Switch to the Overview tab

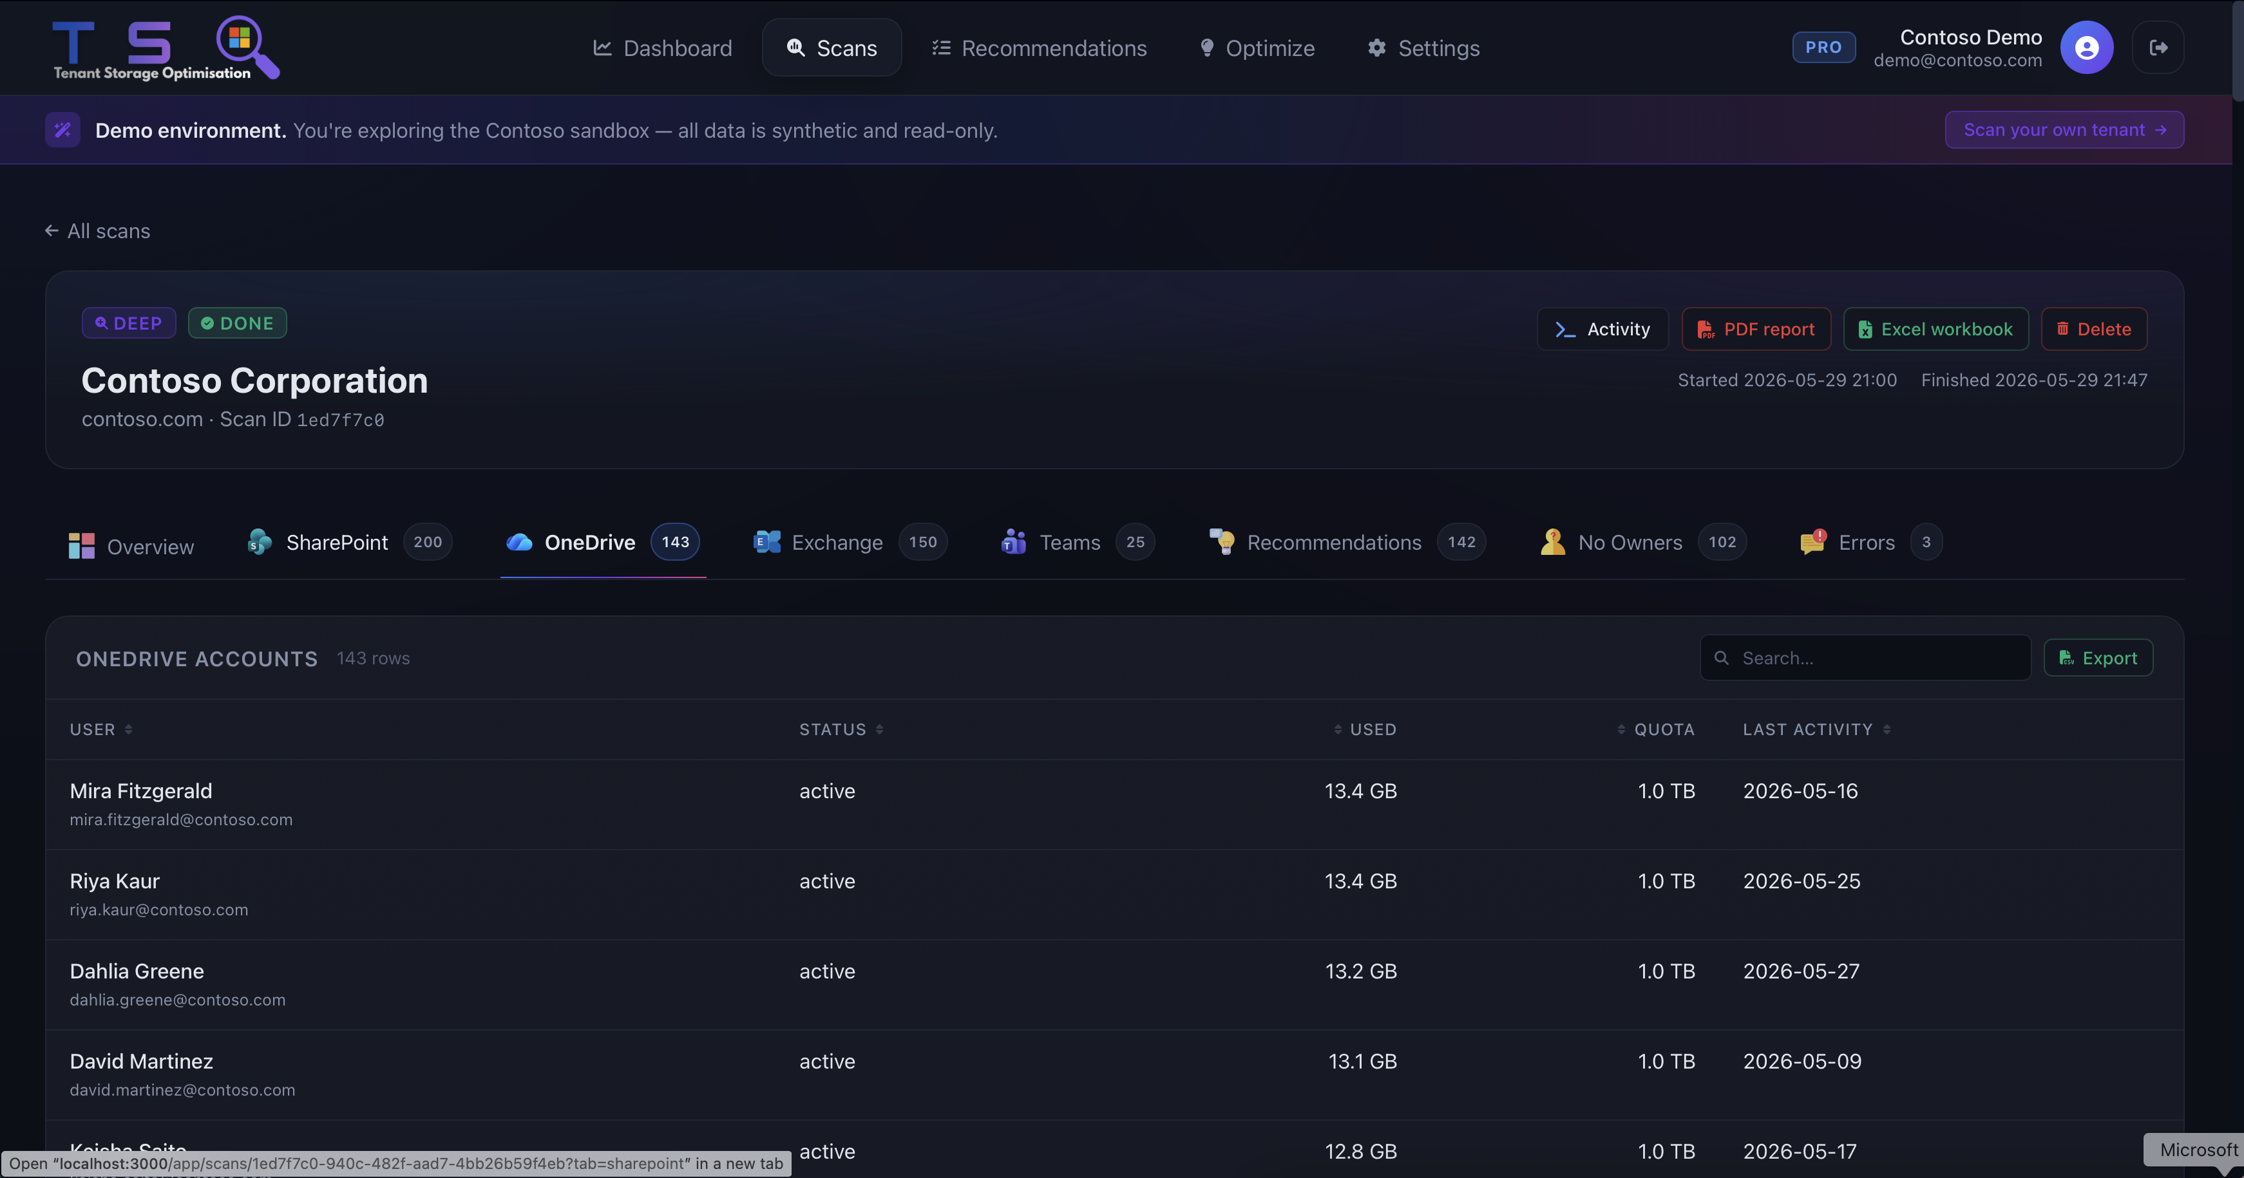(x=131, y=546)
